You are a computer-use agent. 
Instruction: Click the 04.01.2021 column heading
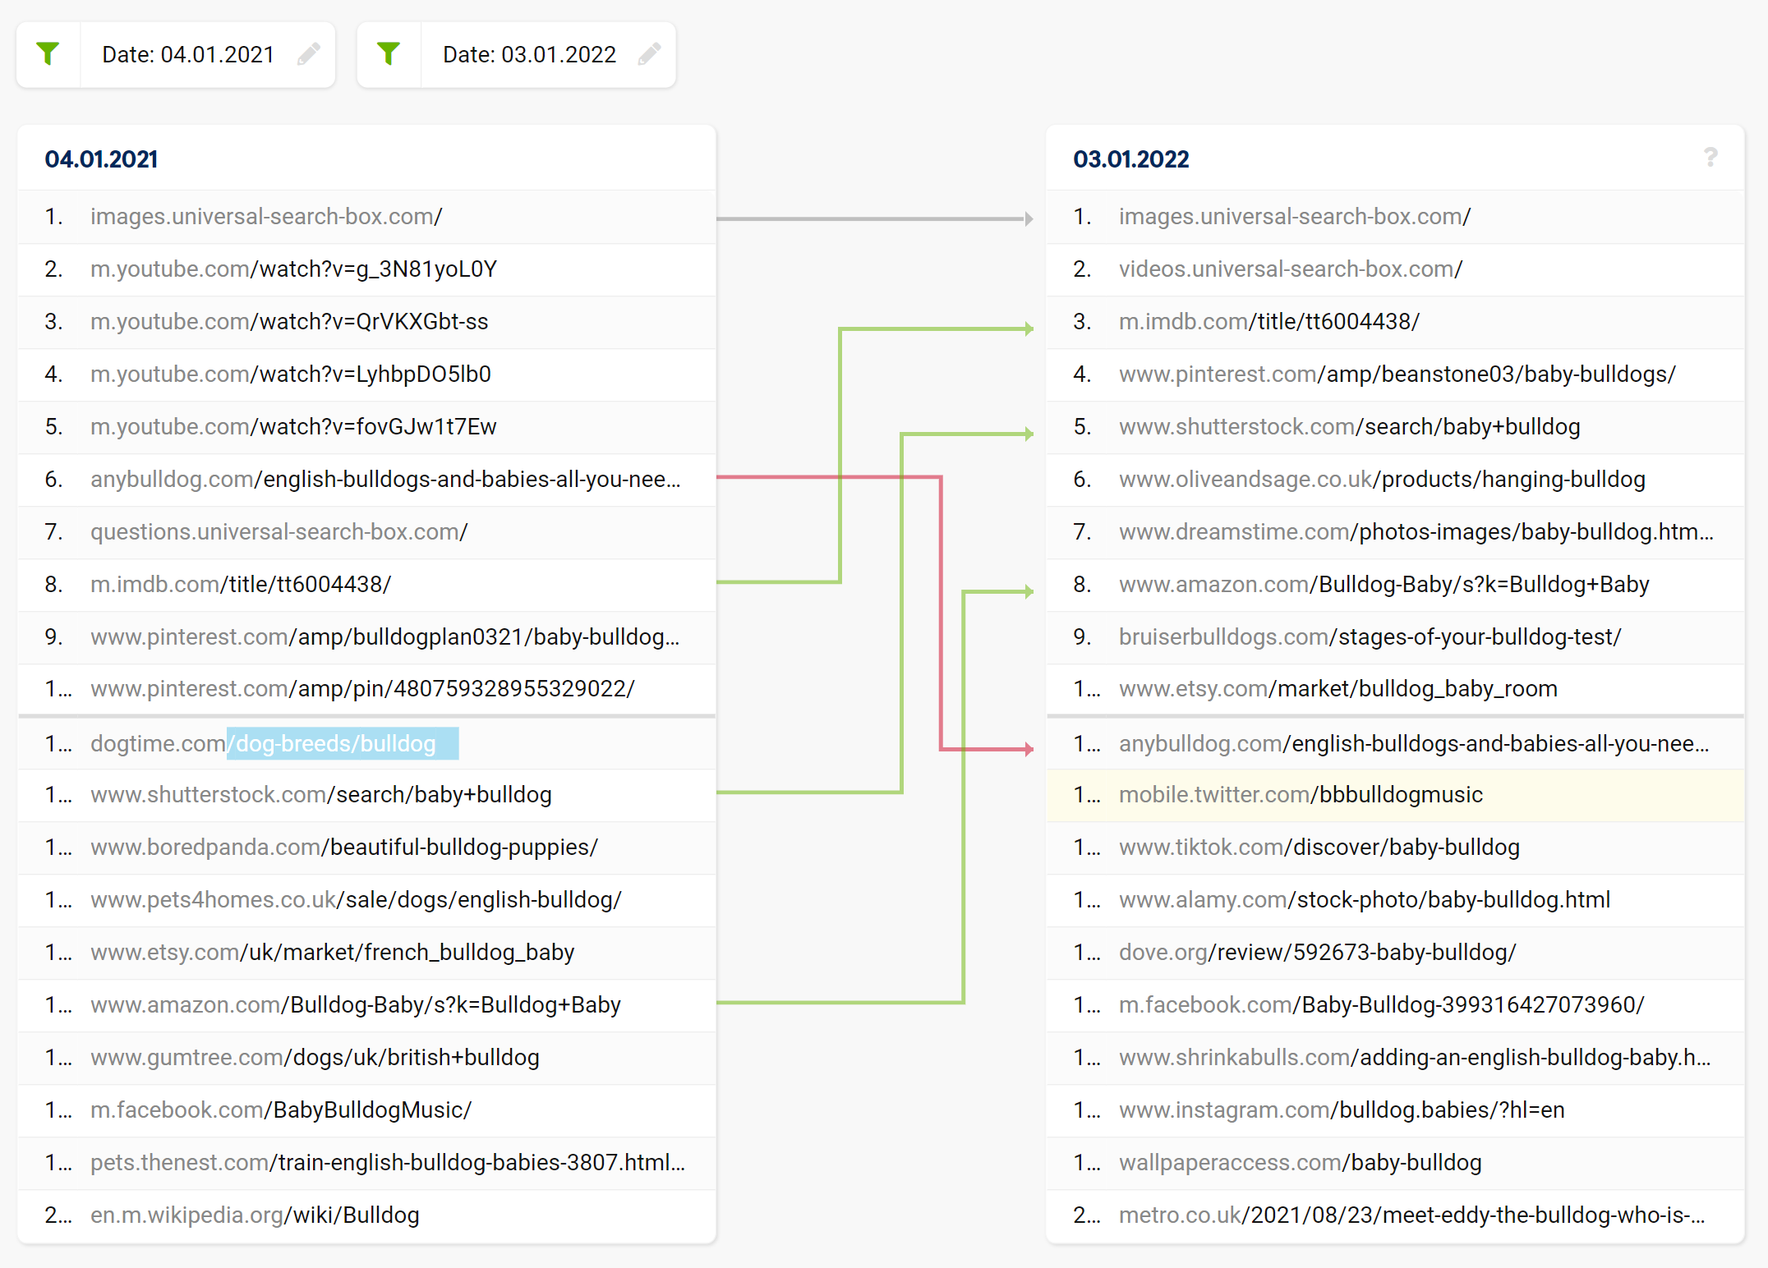[x=101, y=159]
